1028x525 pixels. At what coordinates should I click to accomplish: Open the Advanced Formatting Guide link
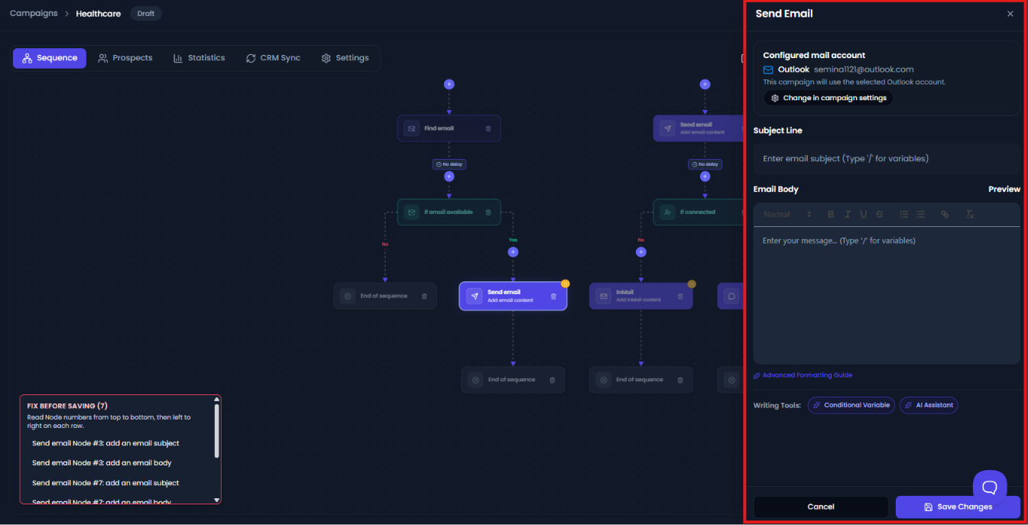point(803,375)
